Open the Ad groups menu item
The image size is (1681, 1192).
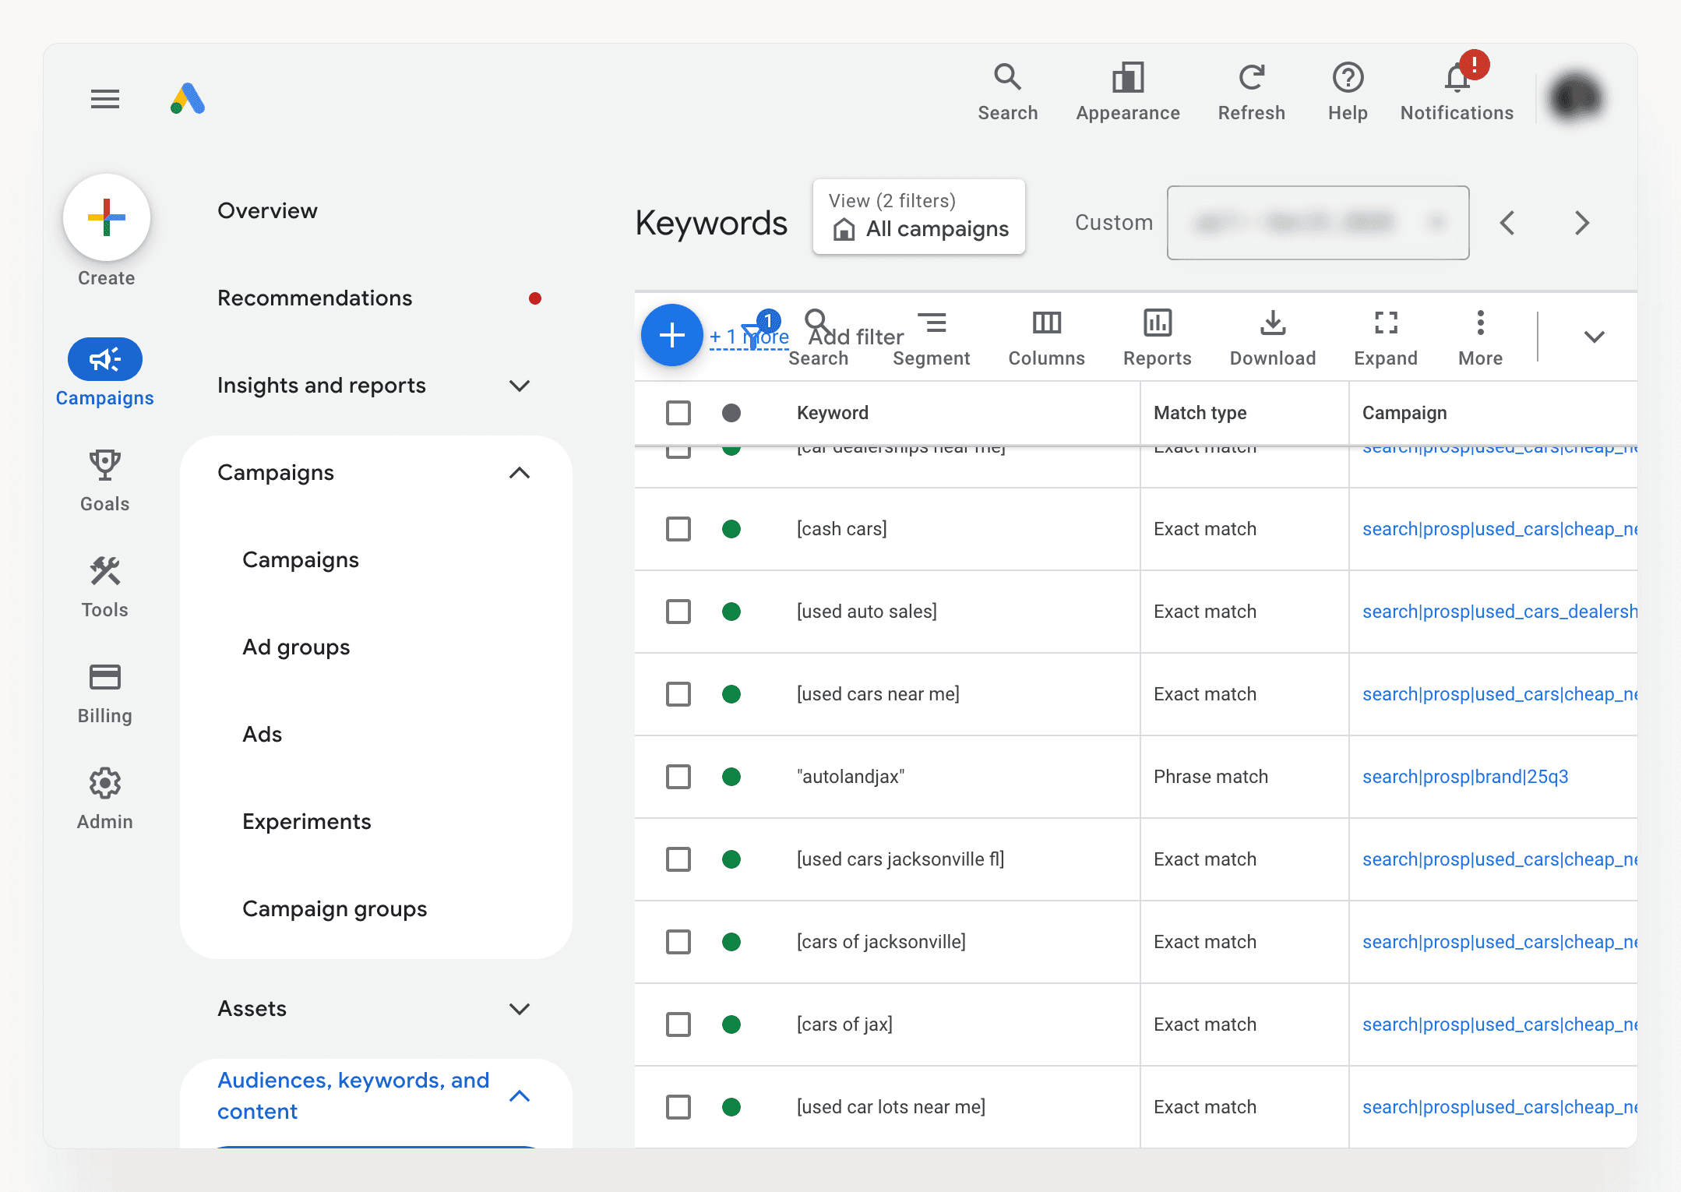point(296,647)
